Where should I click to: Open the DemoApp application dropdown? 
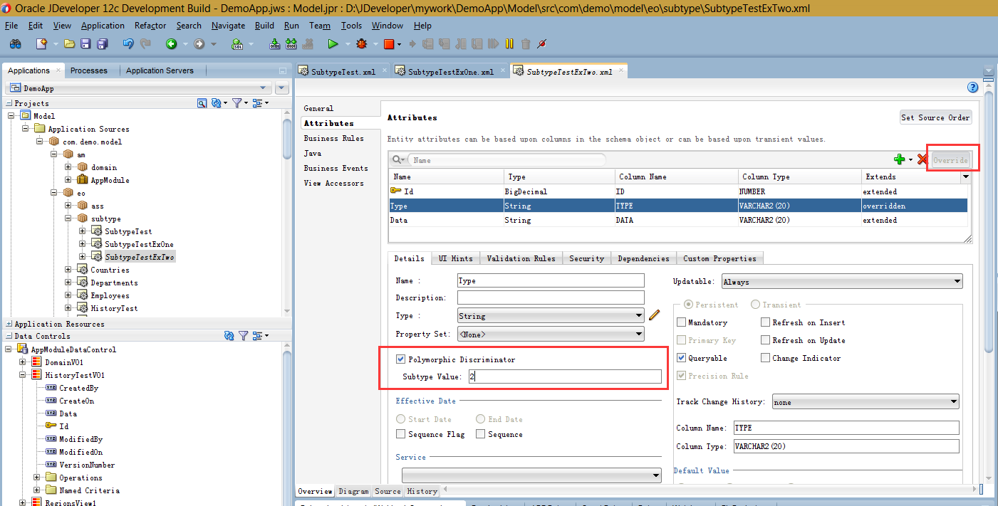pyautogui.click(x=140, y=88)
